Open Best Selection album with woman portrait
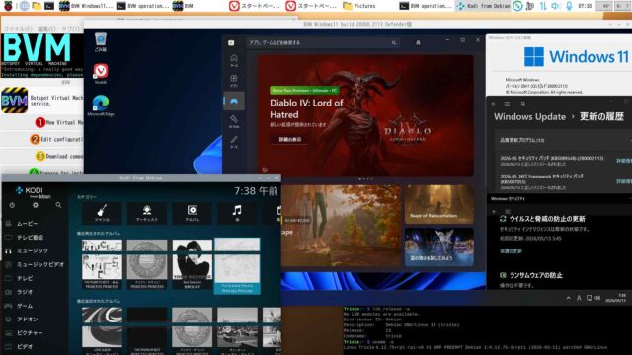632x355 pixels. coord(193,264)
